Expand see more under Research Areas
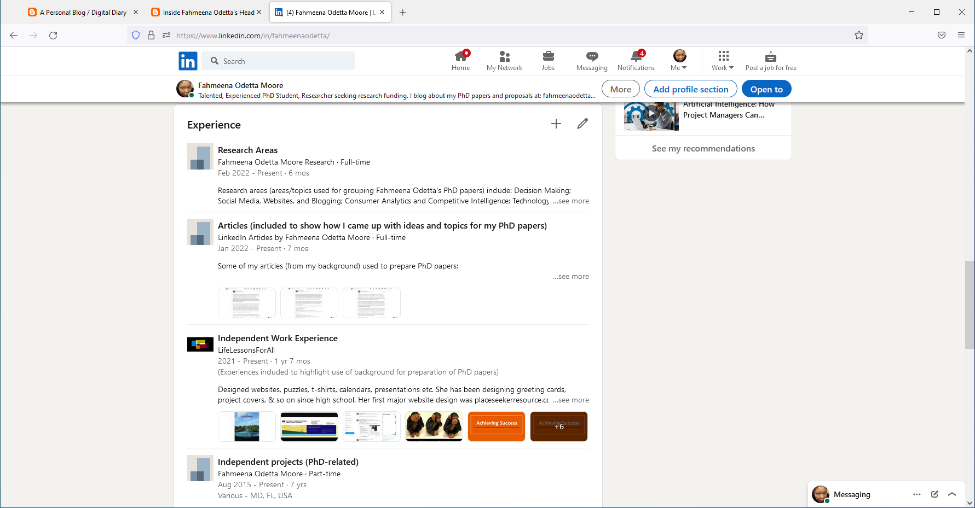Image resolution: width=975 pixels, height=508 pixels. (571, 201)
